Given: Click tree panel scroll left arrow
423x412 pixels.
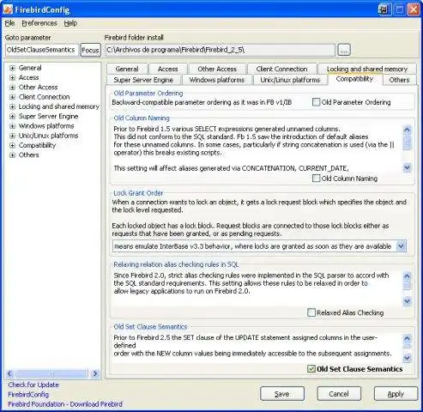Looking at the screenshot, I should (9, 373).
